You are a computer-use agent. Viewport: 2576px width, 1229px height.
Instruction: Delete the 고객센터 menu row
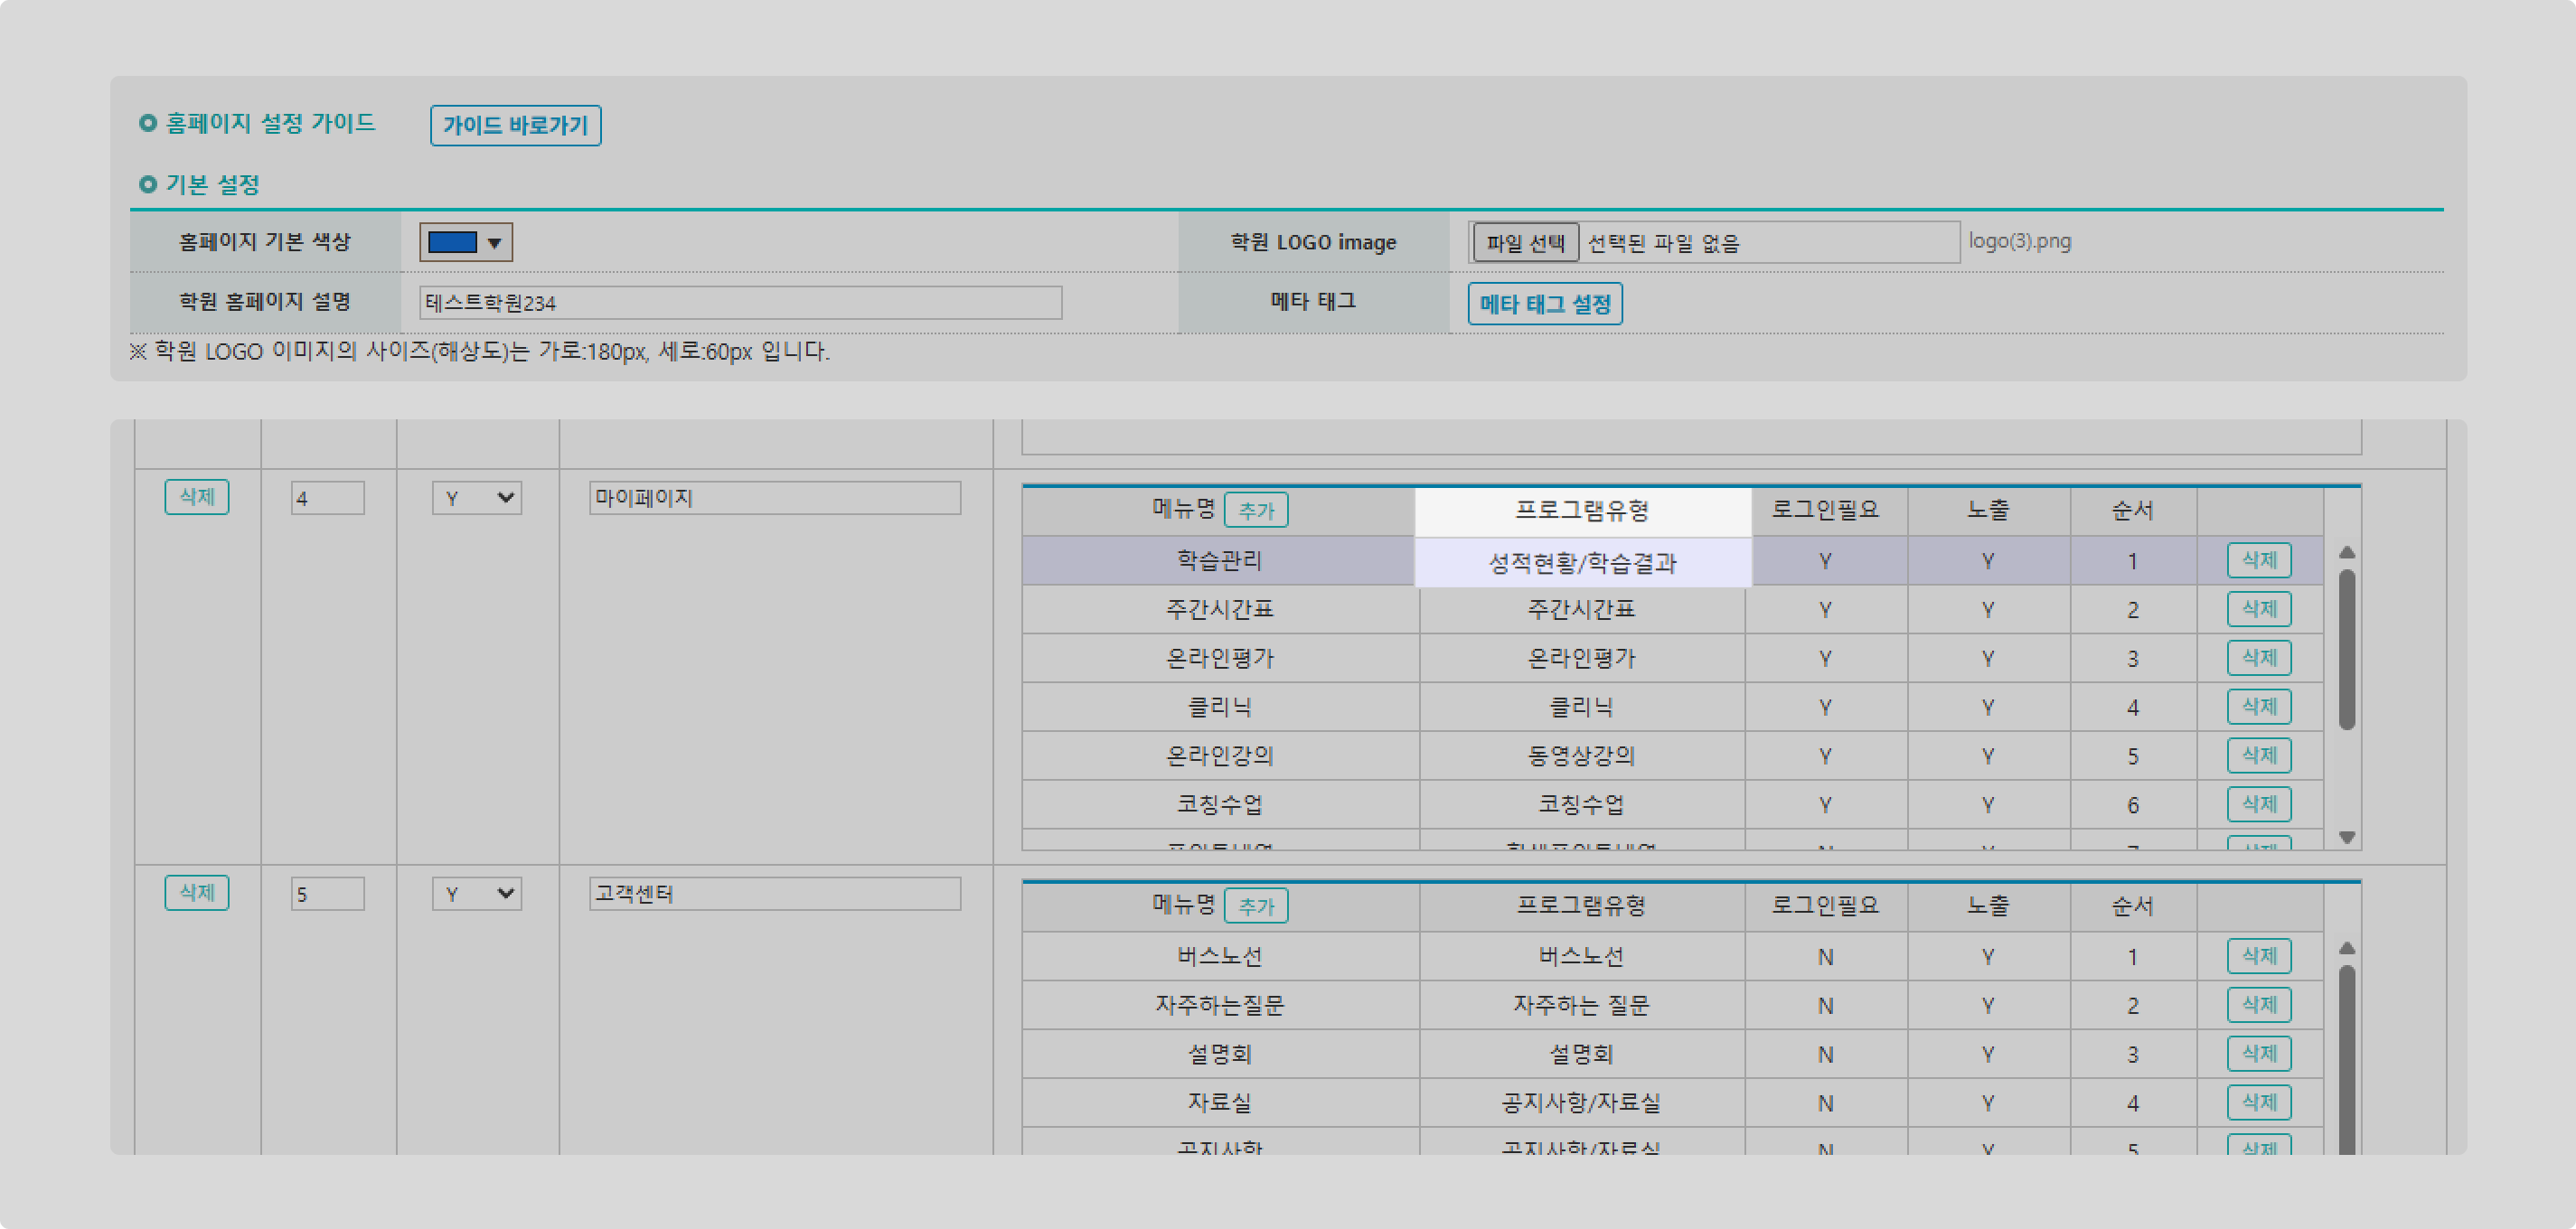[x=196, y=893]
